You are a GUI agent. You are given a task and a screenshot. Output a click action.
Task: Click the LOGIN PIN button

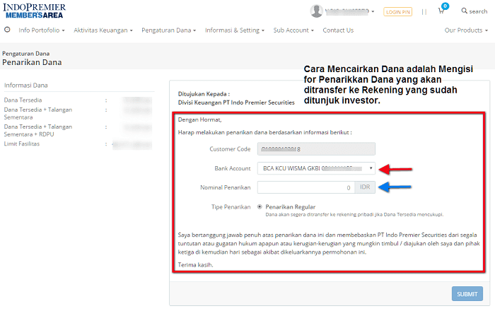(397, 12)
